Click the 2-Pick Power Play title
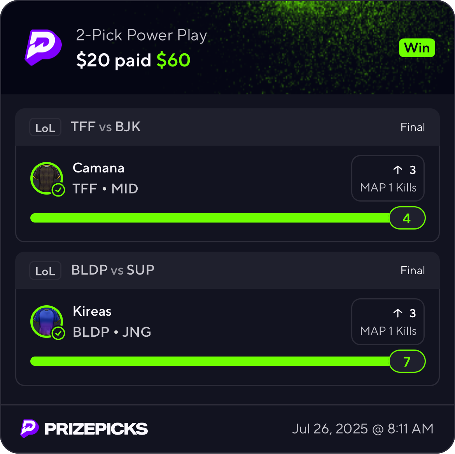The height and width of the screenshot is (454, 455). pos(142,35)
